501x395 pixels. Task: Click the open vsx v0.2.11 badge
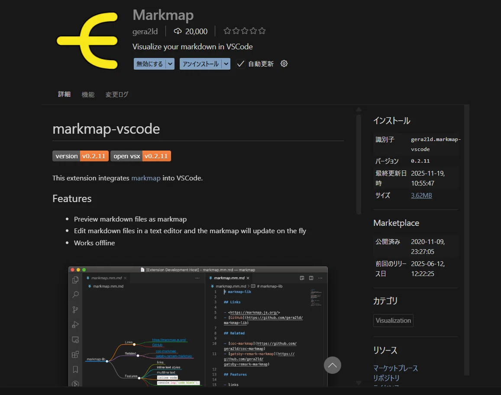(141, 156)
